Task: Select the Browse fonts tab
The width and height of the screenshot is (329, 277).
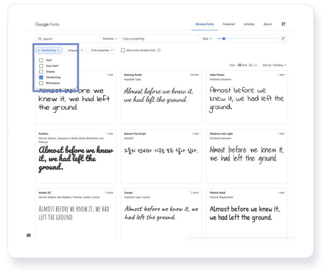Action: pos(205,24)
